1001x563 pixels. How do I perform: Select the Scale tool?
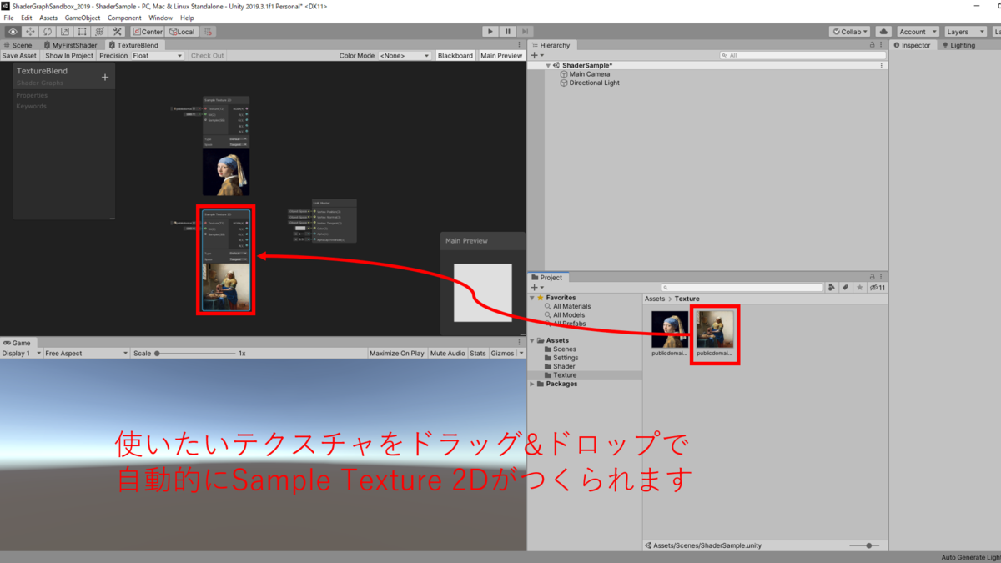coord(65,32)
